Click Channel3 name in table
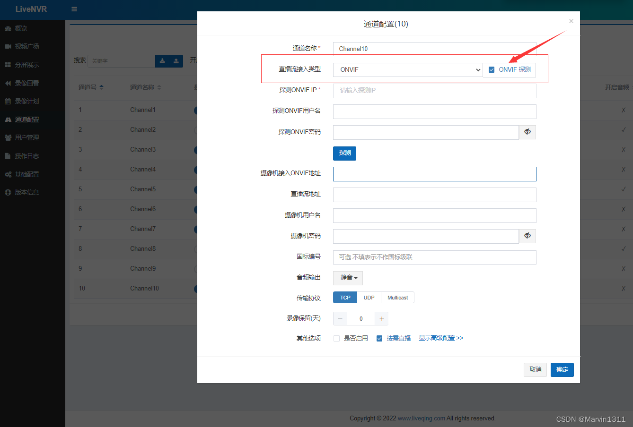 point(143,150)
